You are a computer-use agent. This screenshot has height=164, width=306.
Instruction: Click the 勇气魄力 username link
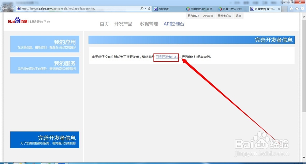coord(193,16)
